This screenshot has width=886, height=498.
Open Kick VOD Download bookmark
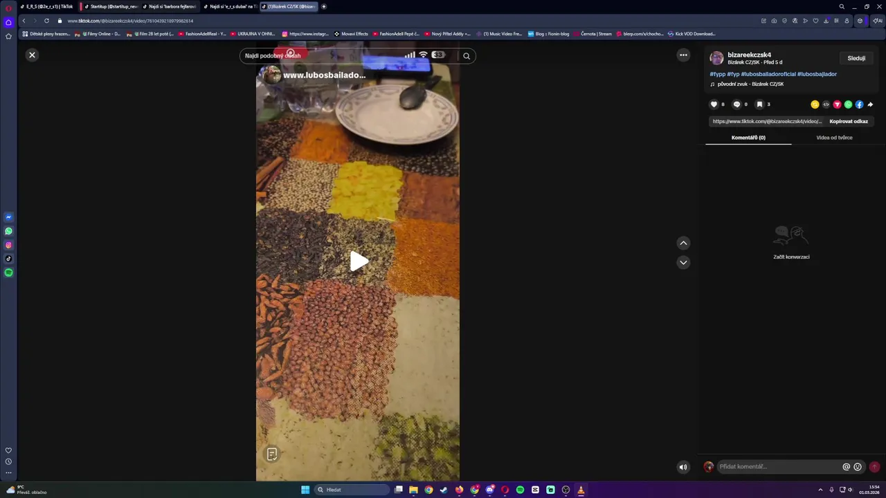[691, 33]
